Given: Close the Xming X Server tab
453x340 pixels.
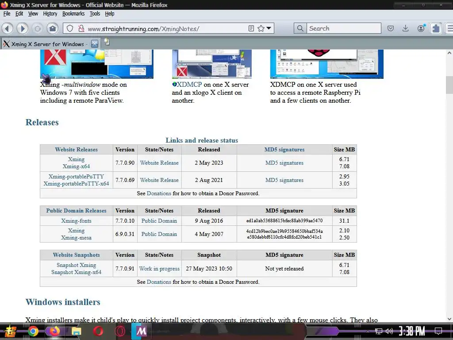Looking at the screenshot, I should (x=95, y=44).
